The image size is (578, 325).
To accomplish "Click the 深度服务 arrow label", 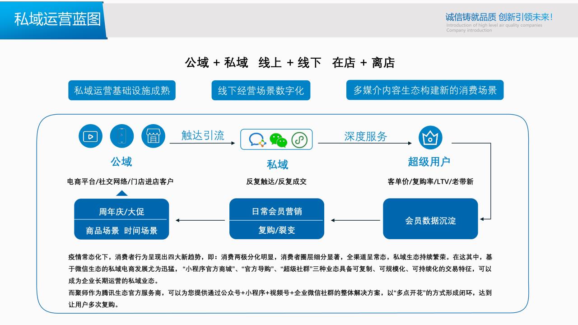I will point(366,136).
